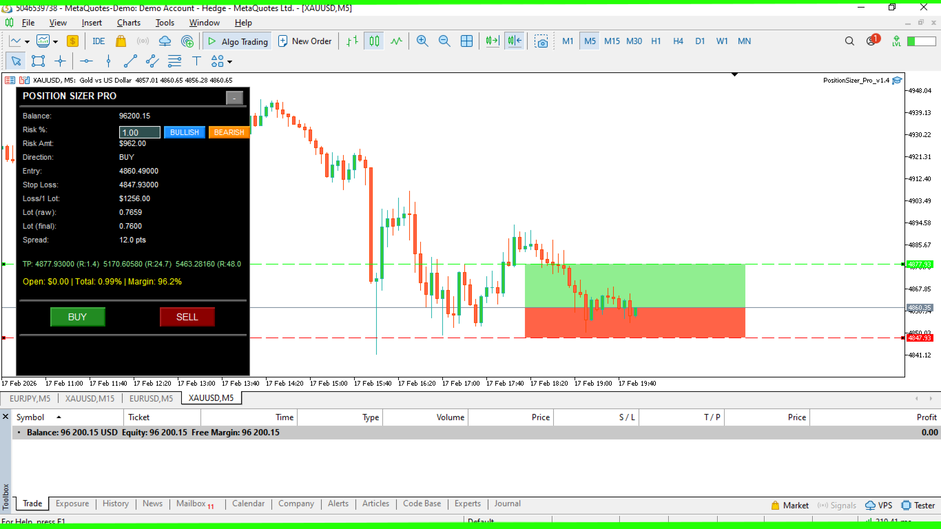Draw a vertical line
This screenshot has width=941, height=529.
(108, 61)
